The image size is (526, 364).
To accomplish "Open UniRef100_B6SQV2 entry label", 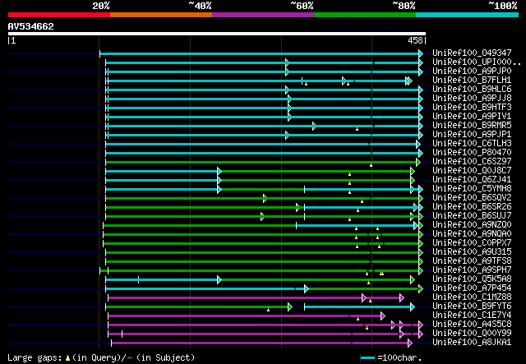I will 472,198.
